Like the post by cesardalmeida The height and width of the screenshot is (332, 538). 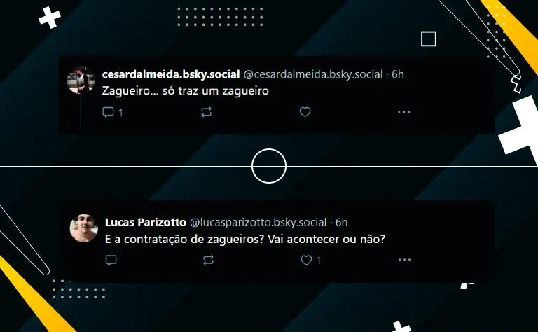305,112
